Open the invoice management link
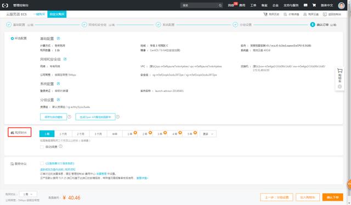Image resolution: width=351 pixels, height=205 pixels. tap(101, 174)
